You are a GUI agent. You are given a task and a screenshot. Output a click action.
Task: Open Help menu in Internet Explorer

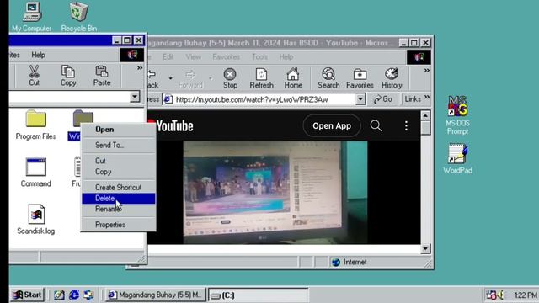(286, 56)
